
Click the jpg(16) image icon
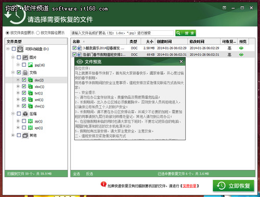click(x=31, y=65)
